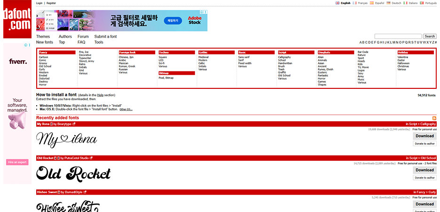This screenshot has height=212, width=440.
Task: Open the Sci-fi font category
Action: [162, 63]
